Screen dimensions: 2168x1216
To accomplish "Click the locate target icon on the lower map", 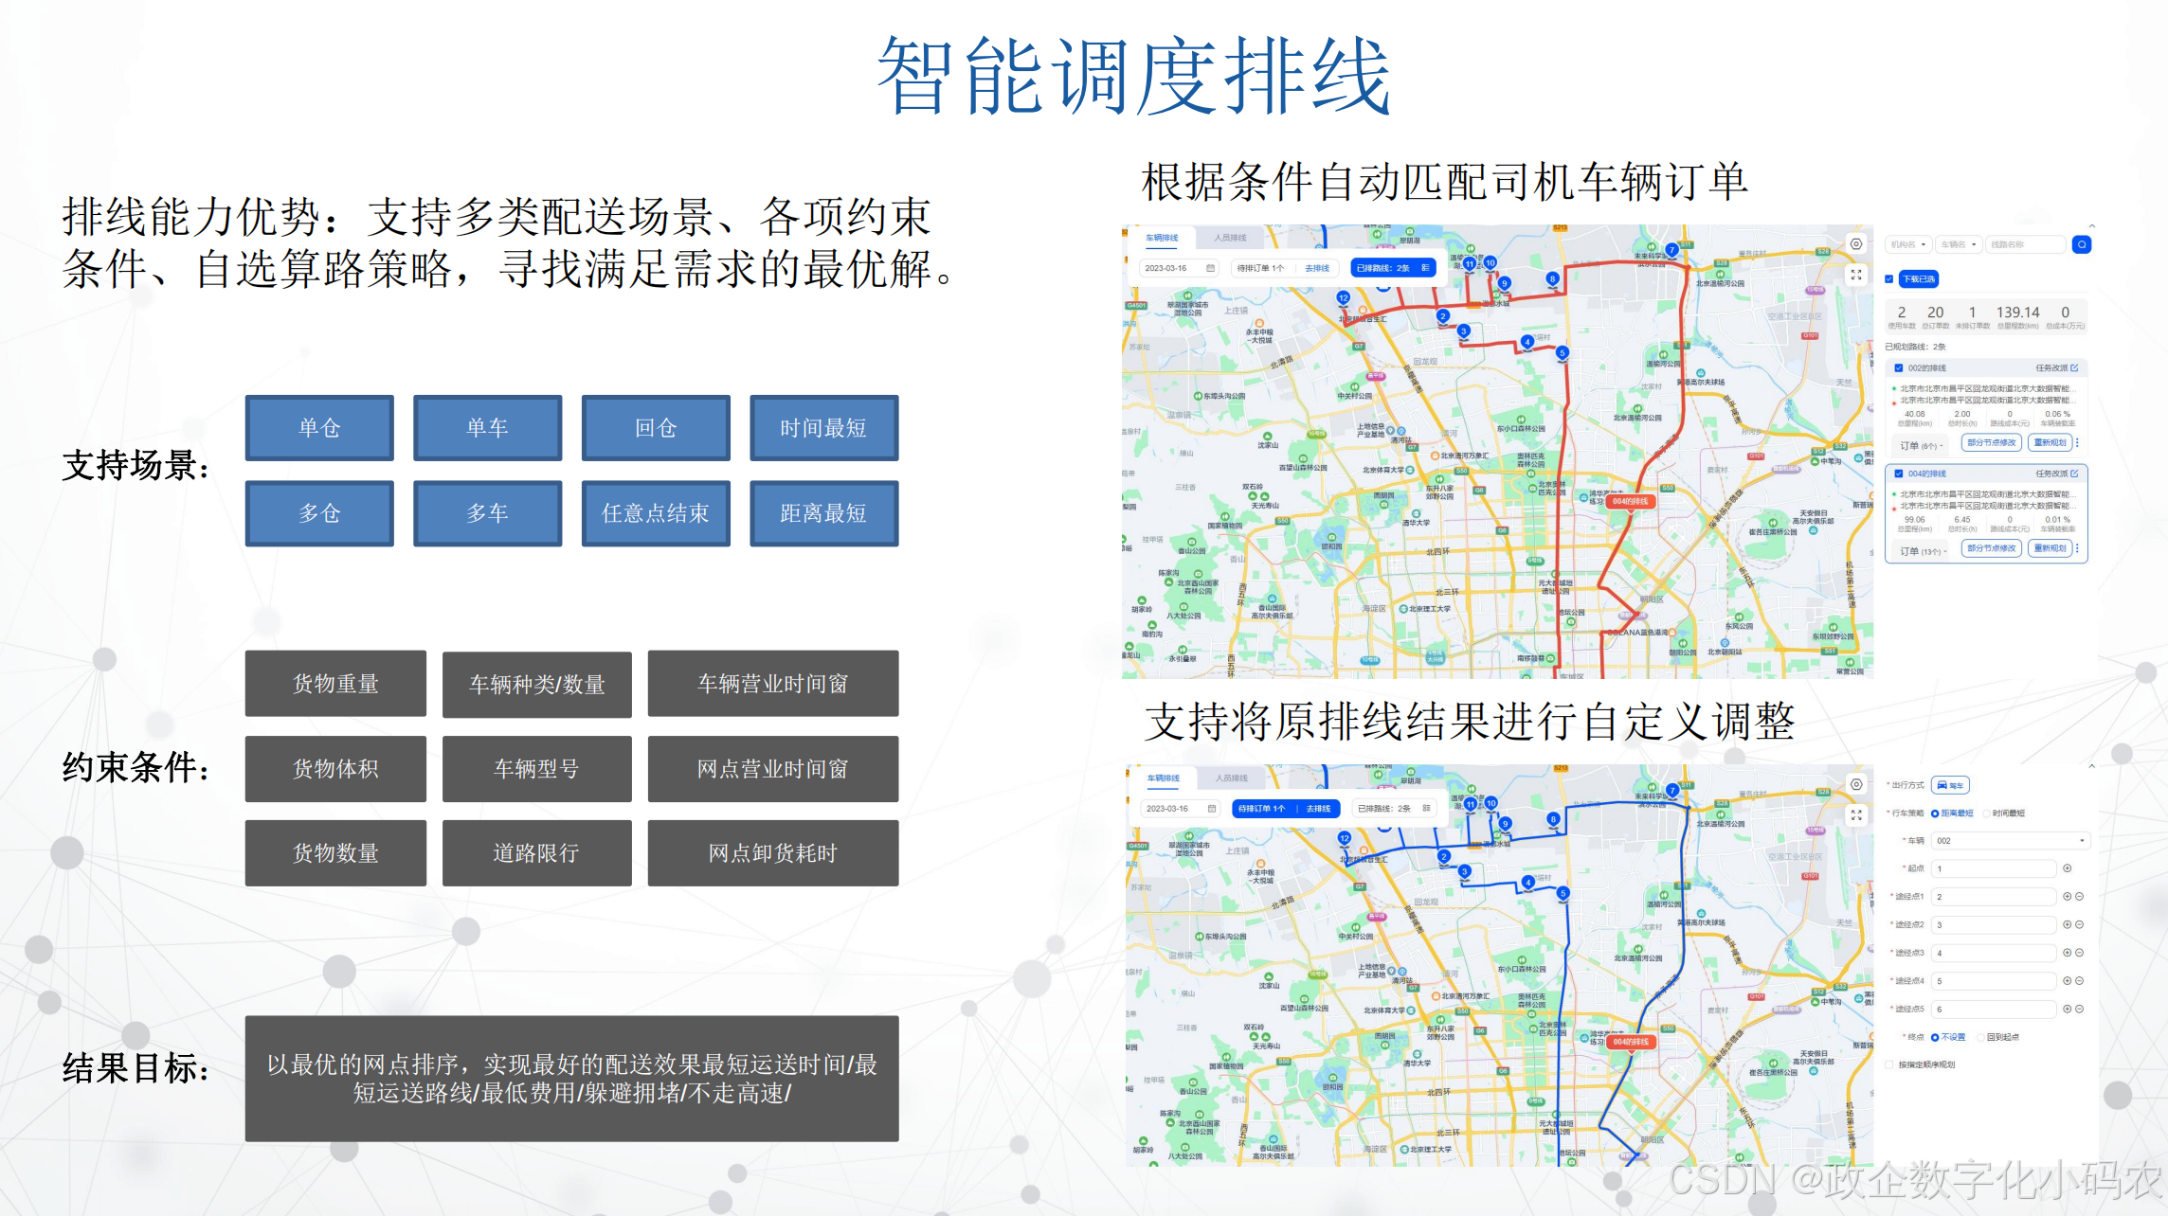I will (1856, 784).
